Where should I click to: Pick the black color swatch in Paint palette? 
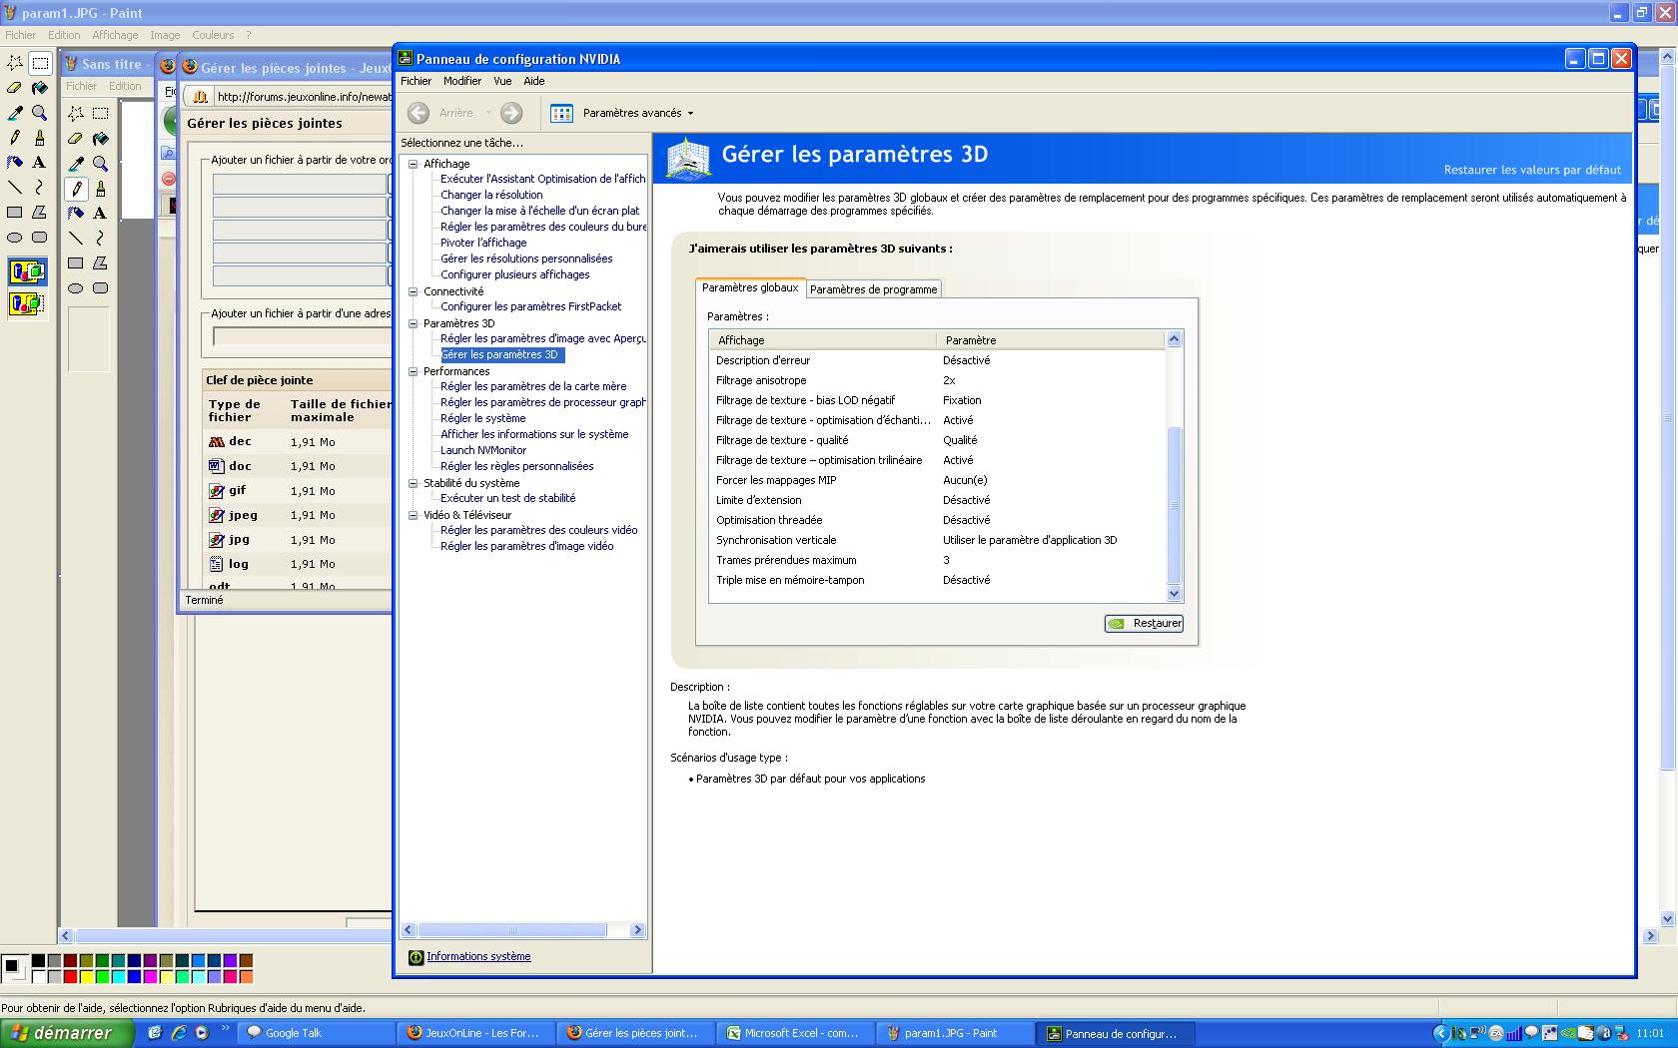[x=38, y=961]
